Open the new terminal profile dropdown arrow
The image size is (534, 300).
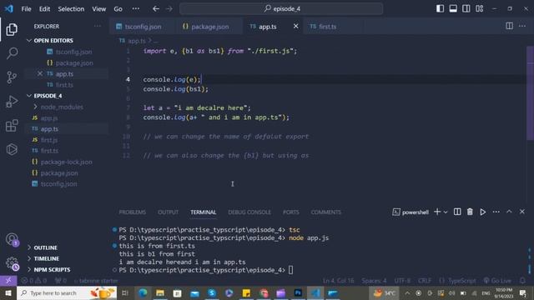[446, 212]
